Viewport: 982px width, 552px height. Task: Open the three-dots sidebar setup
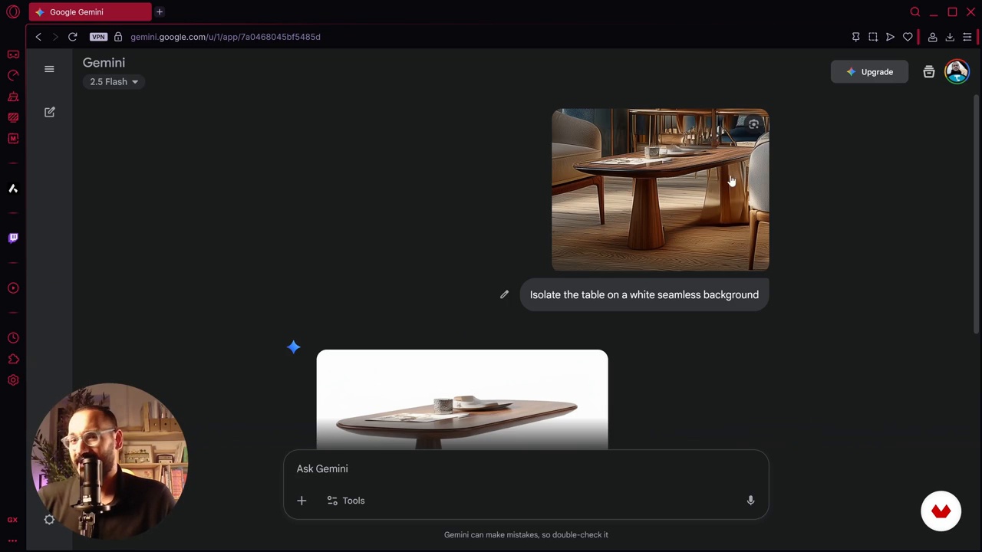coord(13,540)
